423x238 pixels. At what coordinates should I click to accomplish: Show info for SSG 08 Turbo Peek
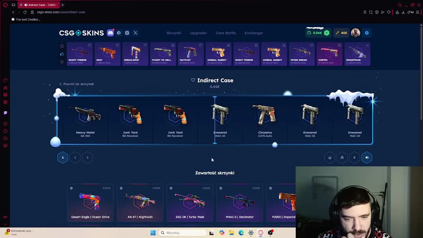[x=171, y=188]
